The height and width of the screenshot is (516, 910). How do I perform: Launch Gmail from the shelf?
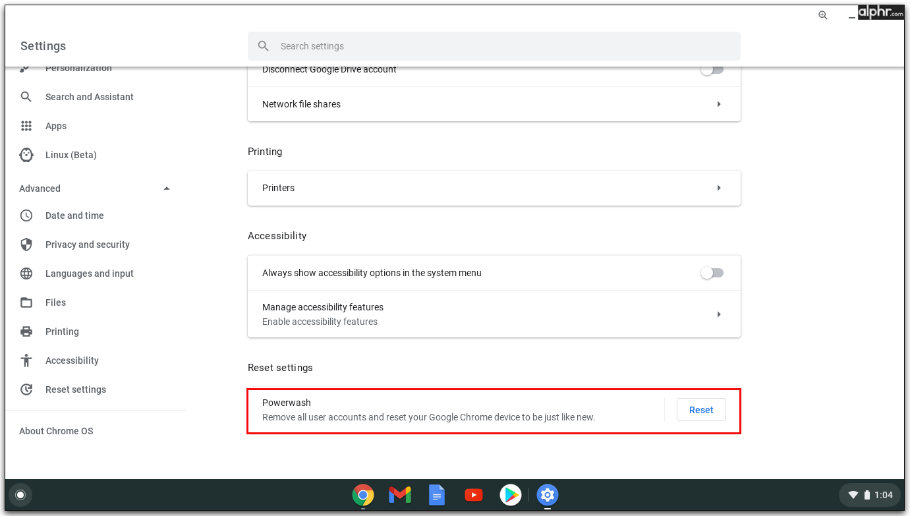coord(400,495)
